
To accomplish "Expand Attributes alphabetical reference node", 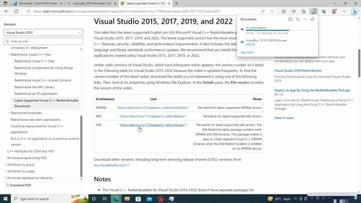I will click(5, 178).
